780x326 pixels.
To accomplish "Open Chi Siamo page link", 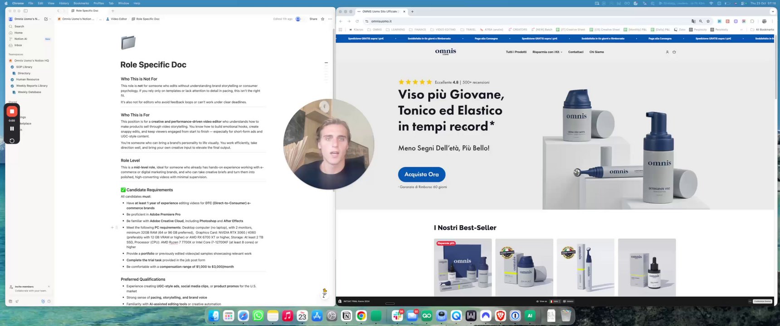I will pos(596,52).
